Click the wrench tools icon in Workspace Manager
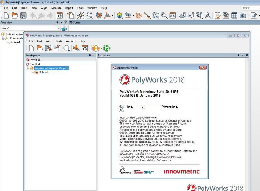Viewport: 260px width, 191px height. (76, 48)
